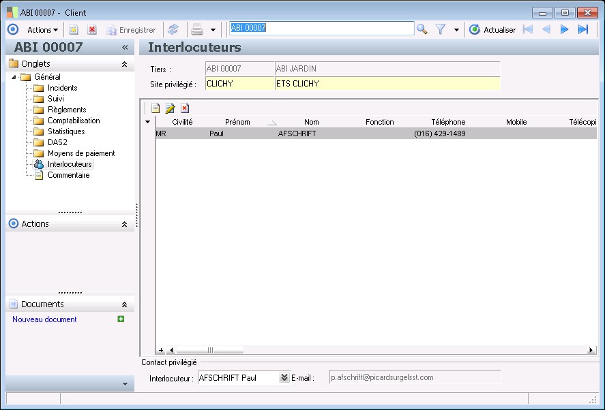The height and width of the screenshot is (410, 605).
Task: Click the new record icon in the main toolbar
Action: (x=74, y=29)
